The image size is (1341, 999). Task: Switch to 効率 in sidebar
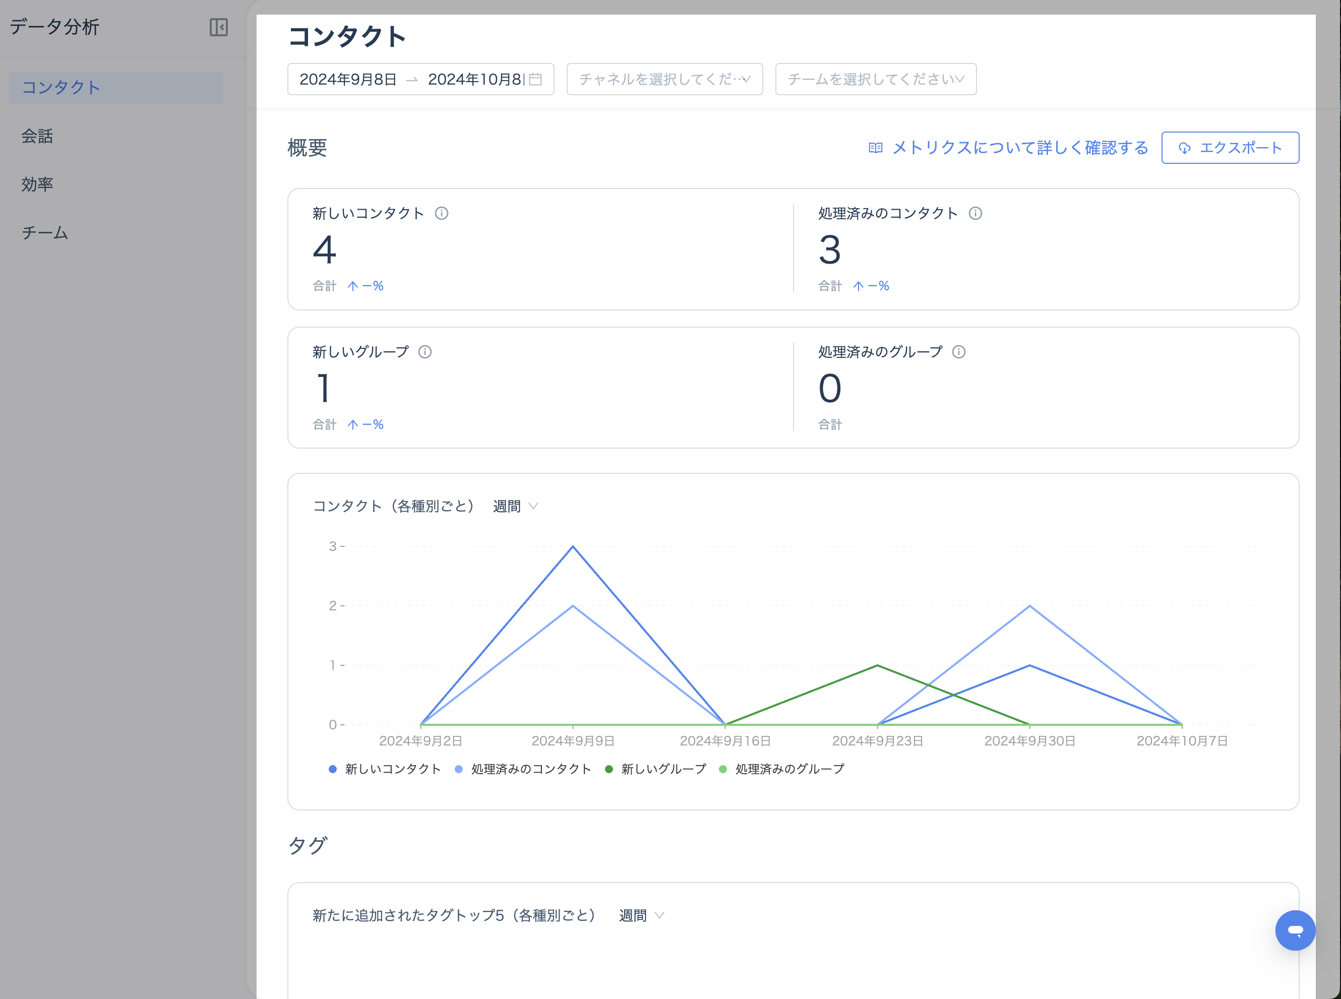pos(37,184)
